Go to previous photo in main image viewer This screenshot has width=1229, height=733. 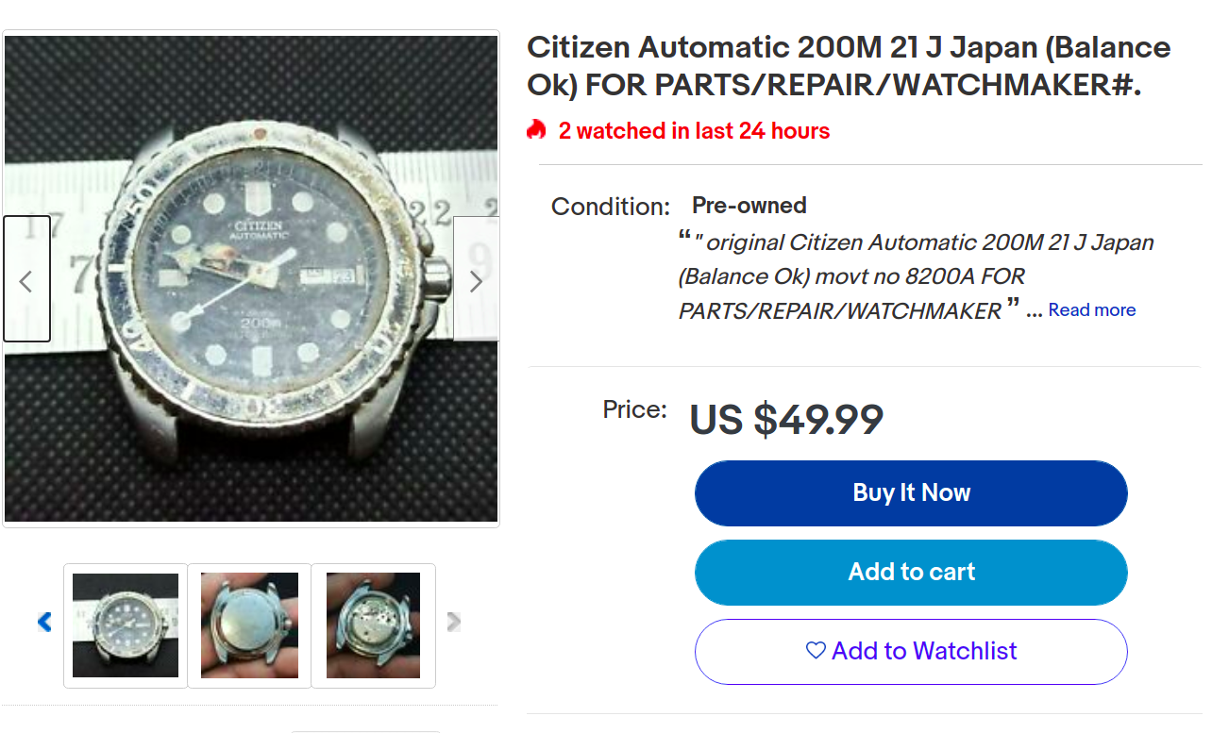point(26,280)
